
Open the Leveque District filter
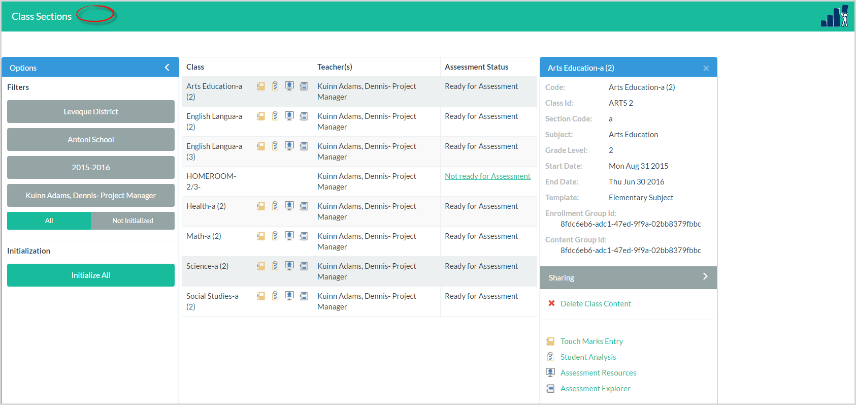click(x=91, y=112)
